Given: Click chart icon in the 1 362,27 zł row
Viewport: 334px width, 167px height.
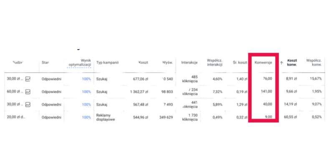Looking at the screenshot, I should coord(28,91).
